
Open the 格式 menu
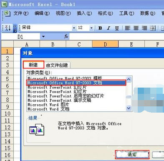pos(105,13)
